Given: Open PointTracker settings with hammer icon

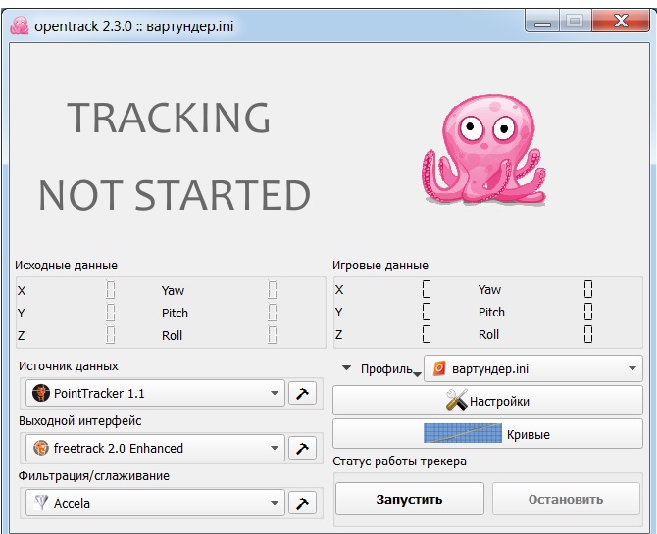Looking at the screenshot, I should [x=302, y=393].
